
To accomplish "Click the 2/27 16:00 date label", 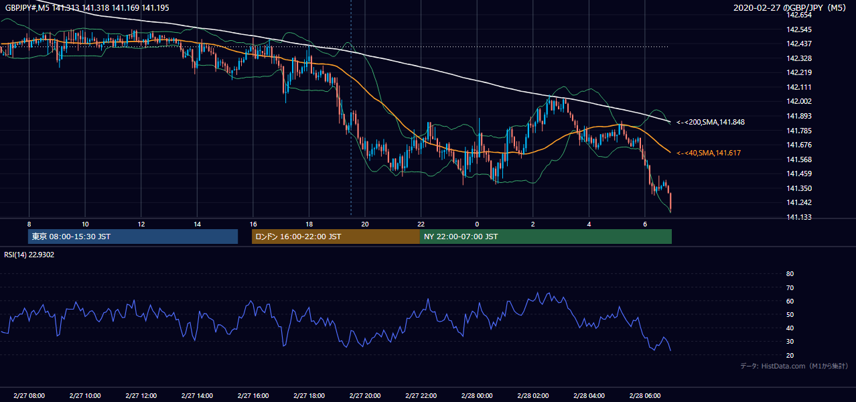I will point(253,396).
